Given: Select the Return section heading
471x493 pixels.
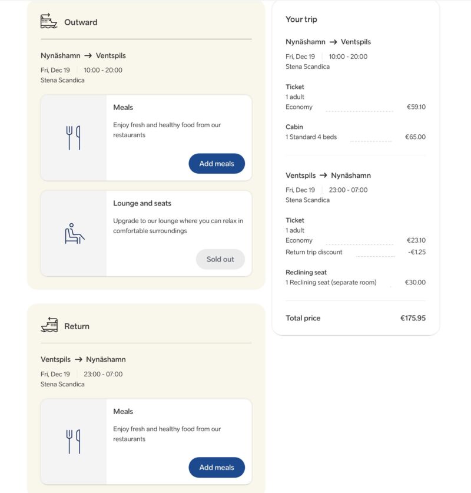Looking at the screenshot, I should click(77, 326).
